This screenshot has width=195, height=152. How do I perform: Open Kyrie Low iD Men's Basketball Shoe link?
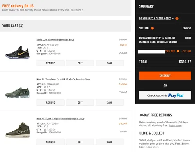pos(55,39)
